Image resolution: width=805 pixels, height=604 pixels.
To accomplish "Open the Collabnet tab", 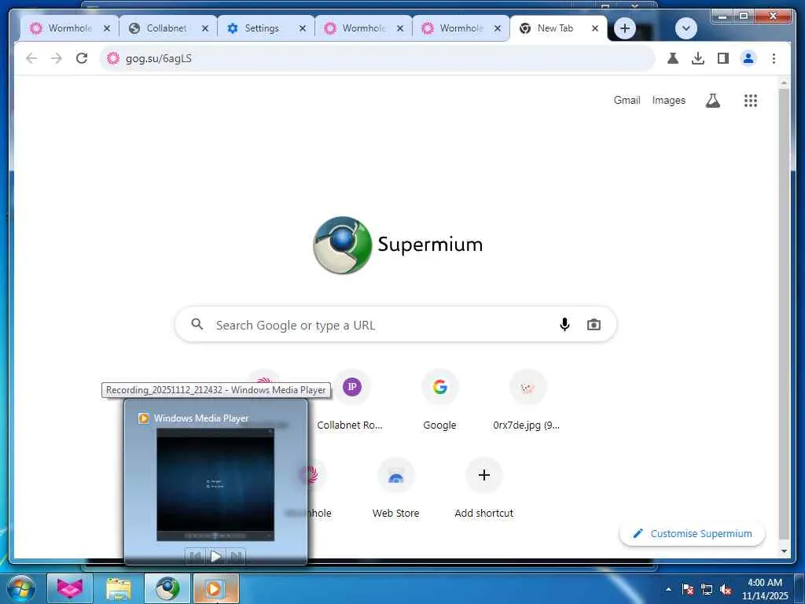I will (167, 28).
